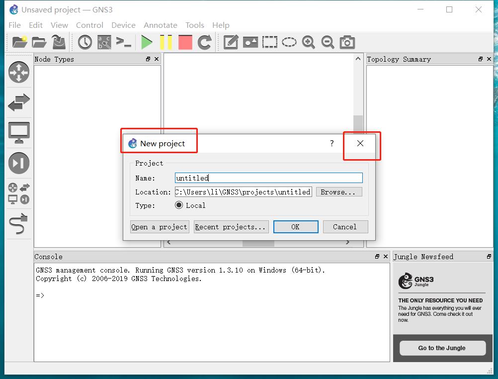Toggle show interface labels icon
This screenshot has height=379, width=498.
(x=104, y=42)
